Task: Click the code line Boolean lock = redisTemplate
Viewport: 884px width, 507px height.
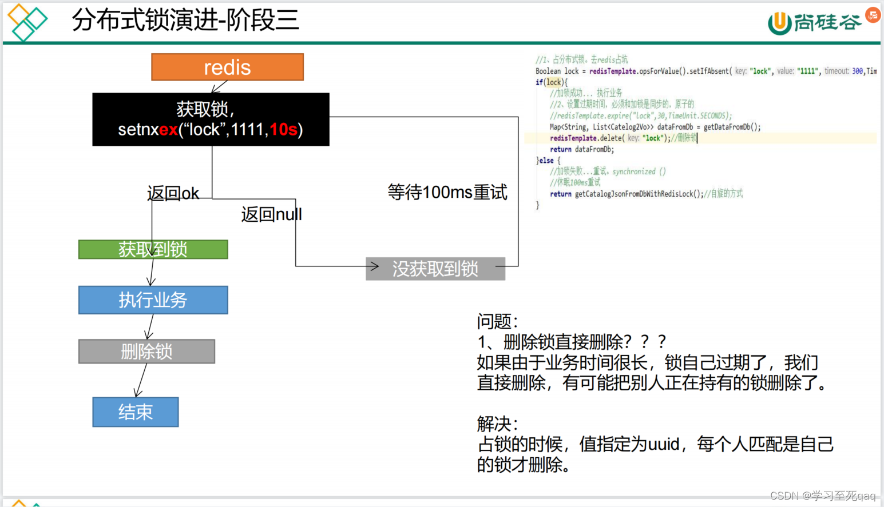Action: click(x=706, y=71)
